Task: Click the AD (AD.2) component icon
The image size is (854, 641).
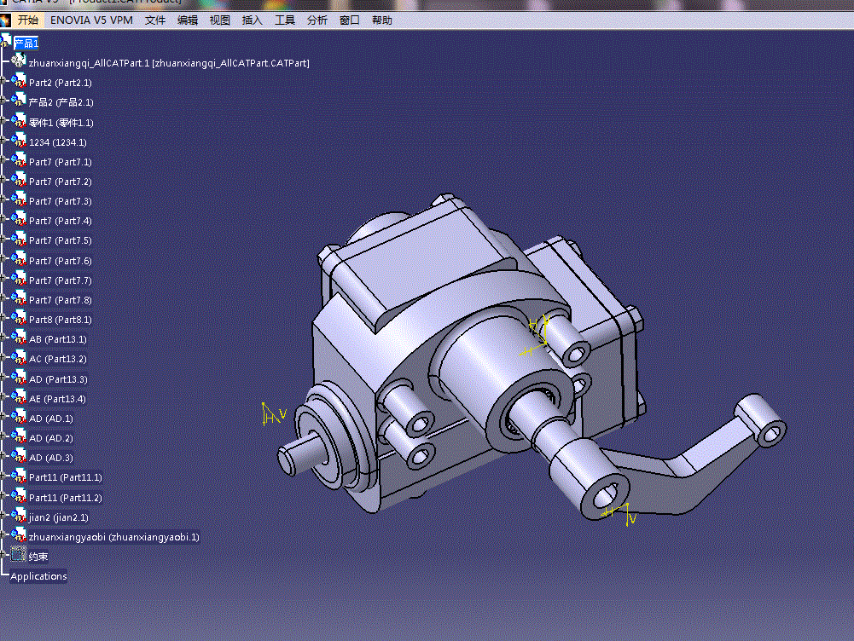Action: coord(19,437)
